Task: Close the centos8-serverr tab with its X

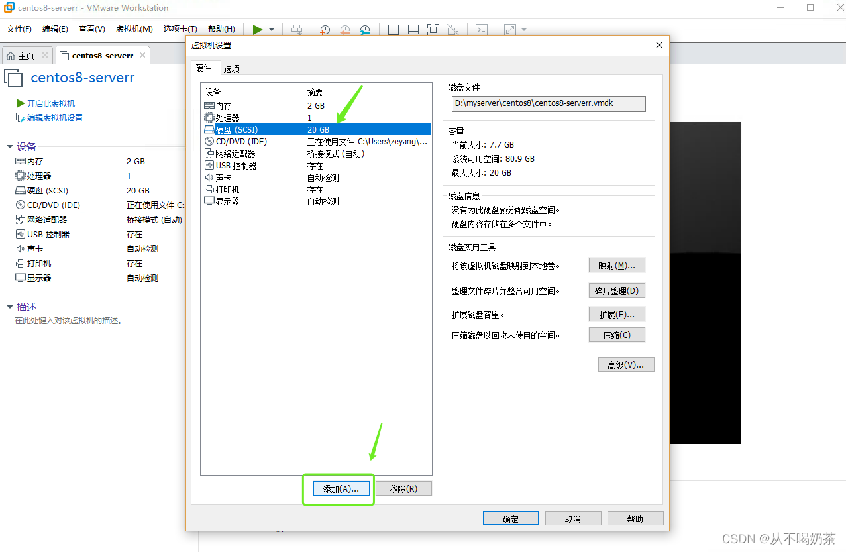Action: point(142,55)
